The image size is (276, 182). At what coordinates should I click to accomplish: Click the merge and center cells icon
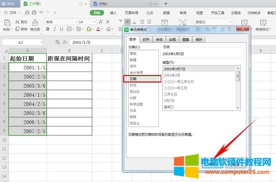coord(164,22)
